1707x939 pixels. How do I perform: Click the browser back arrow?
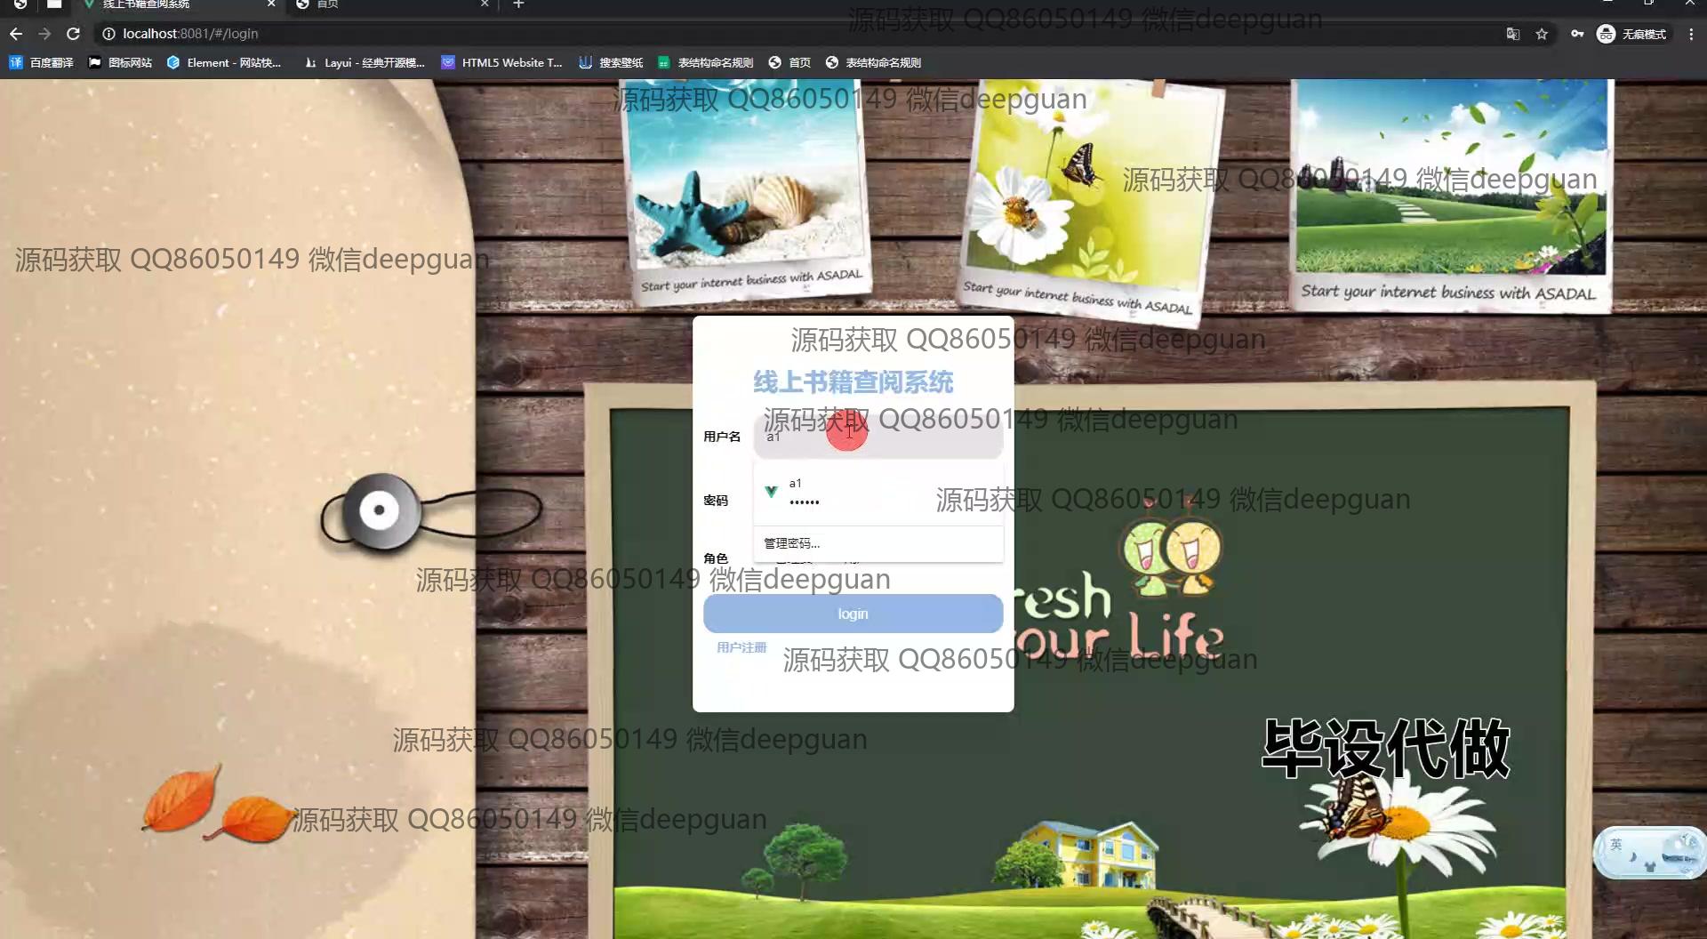[x=16, y=34]
